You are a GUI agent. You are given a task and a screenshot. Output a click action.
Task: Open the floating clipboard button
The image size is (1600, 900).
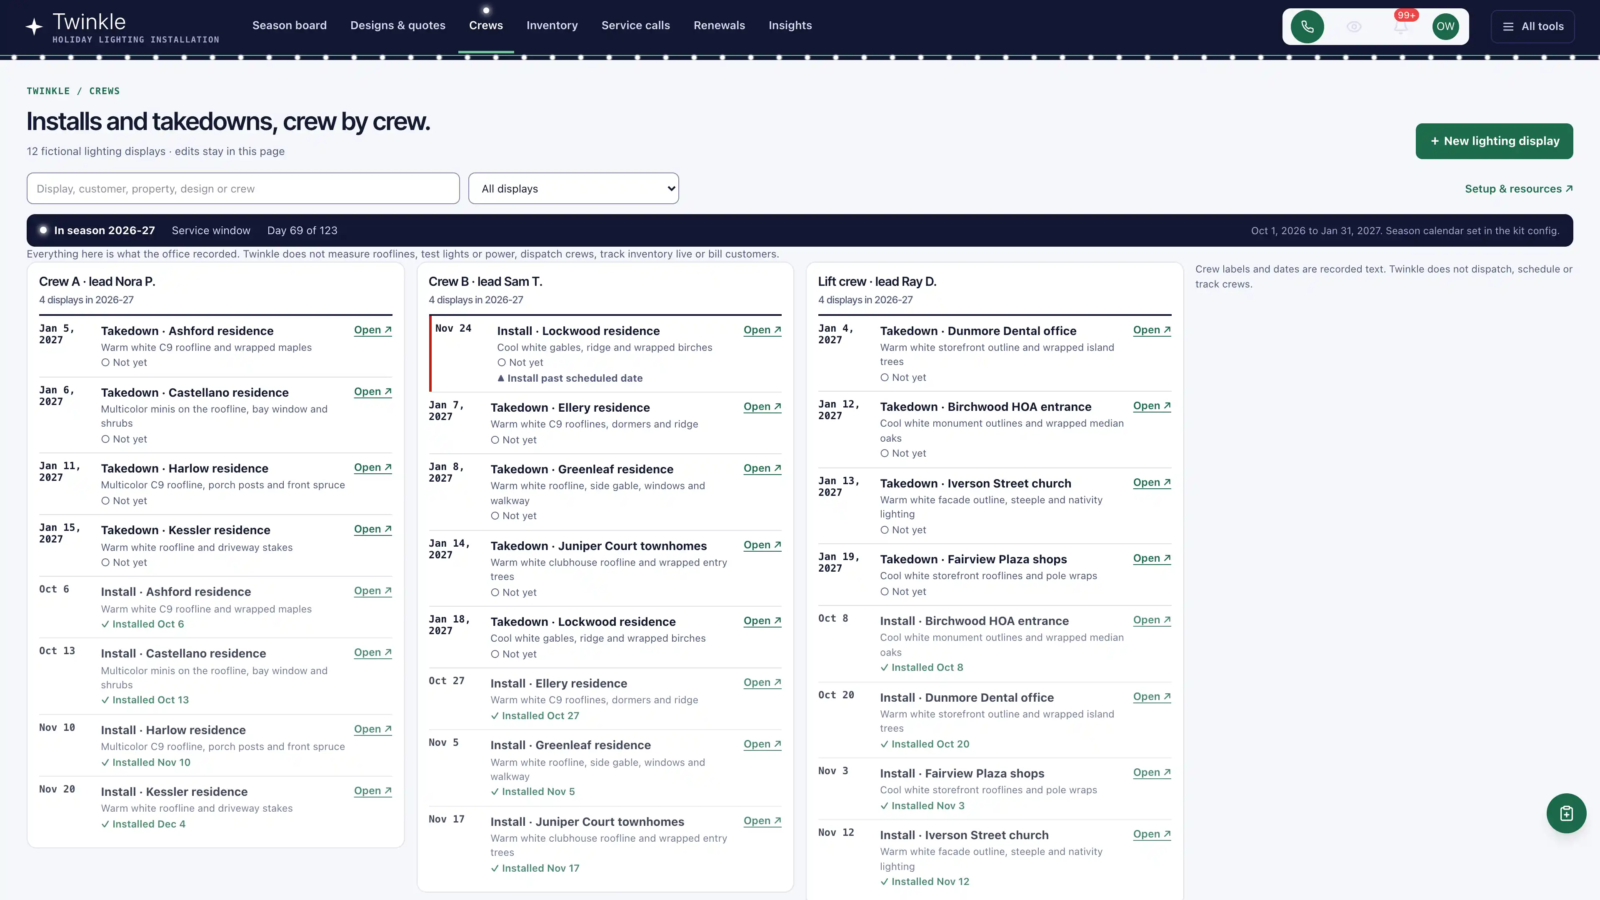(1566, 813)
